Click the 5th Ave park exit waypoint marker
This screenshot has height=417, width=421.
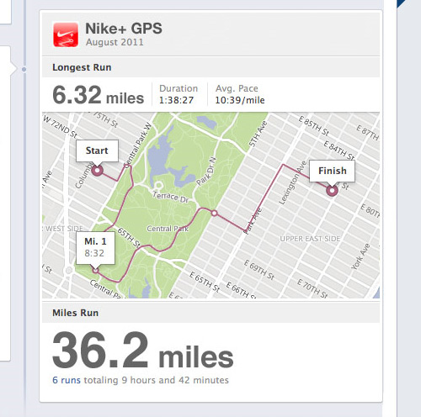(215, 214)
